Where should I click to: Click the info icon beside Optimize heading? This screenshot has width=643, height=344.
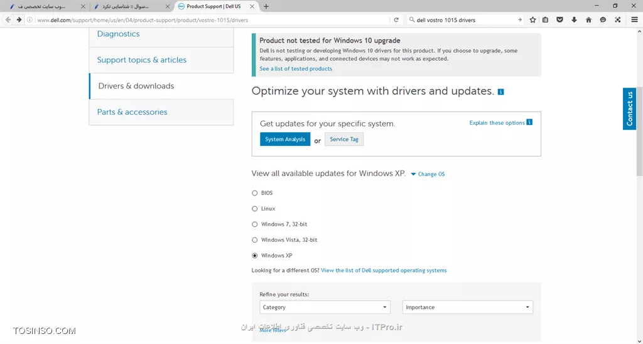[500, 91]
